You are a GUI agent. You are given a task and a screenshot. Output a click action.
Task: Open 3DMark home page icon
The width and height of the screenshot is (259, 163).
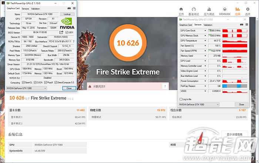click(181, 9)
